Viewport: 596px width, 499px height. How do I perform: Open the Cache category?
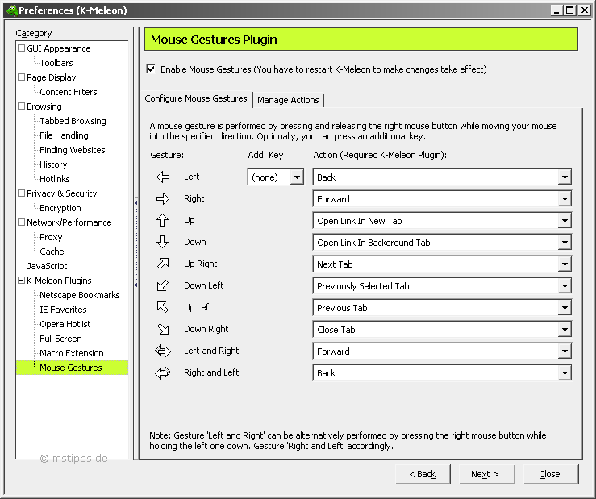tap(52, 252)
